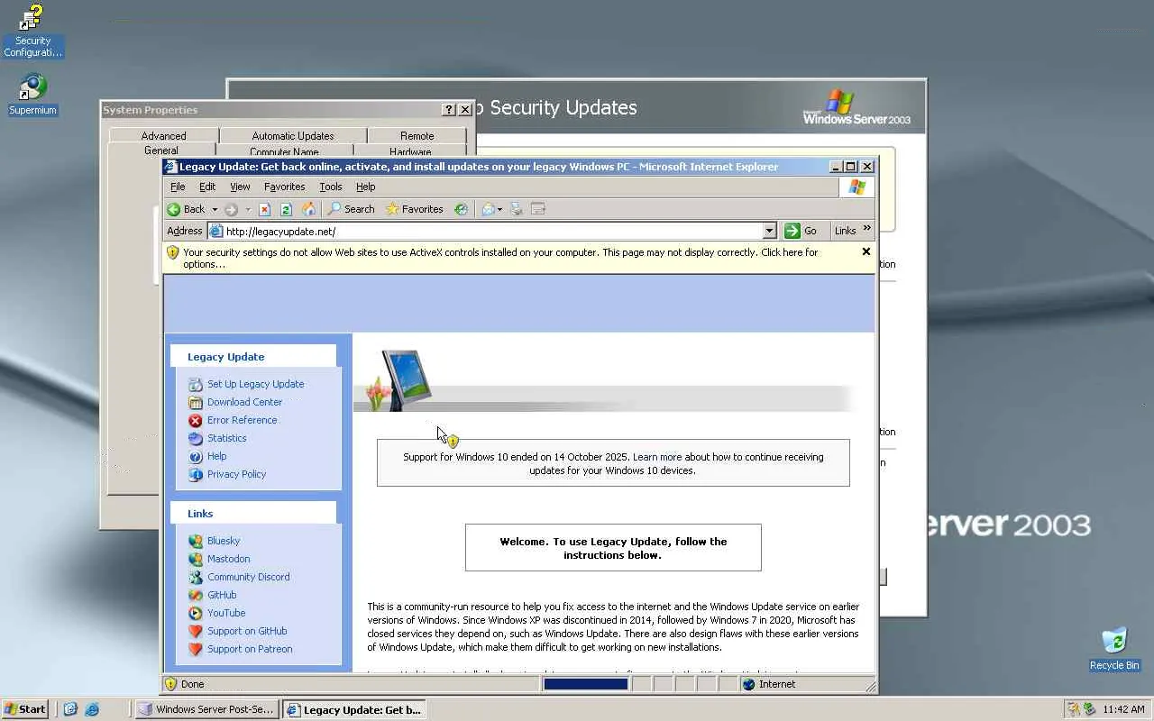
Task: Click the GitHub icon in Links sidebar
Action: (x=196, y=595)
